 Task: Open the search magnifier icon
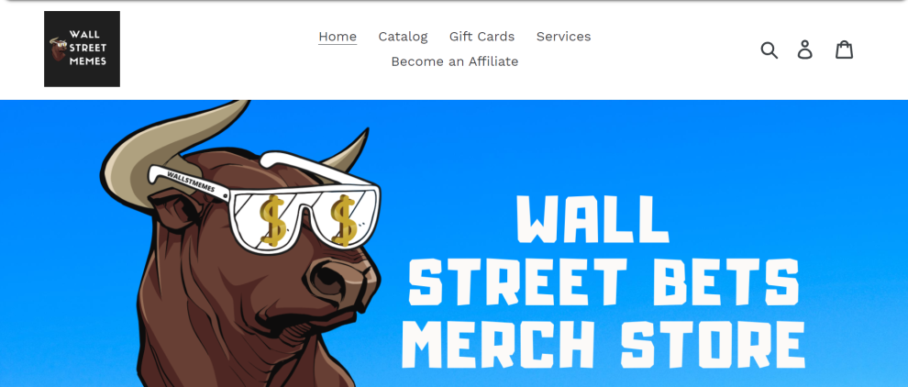click(x=769, y=50)
